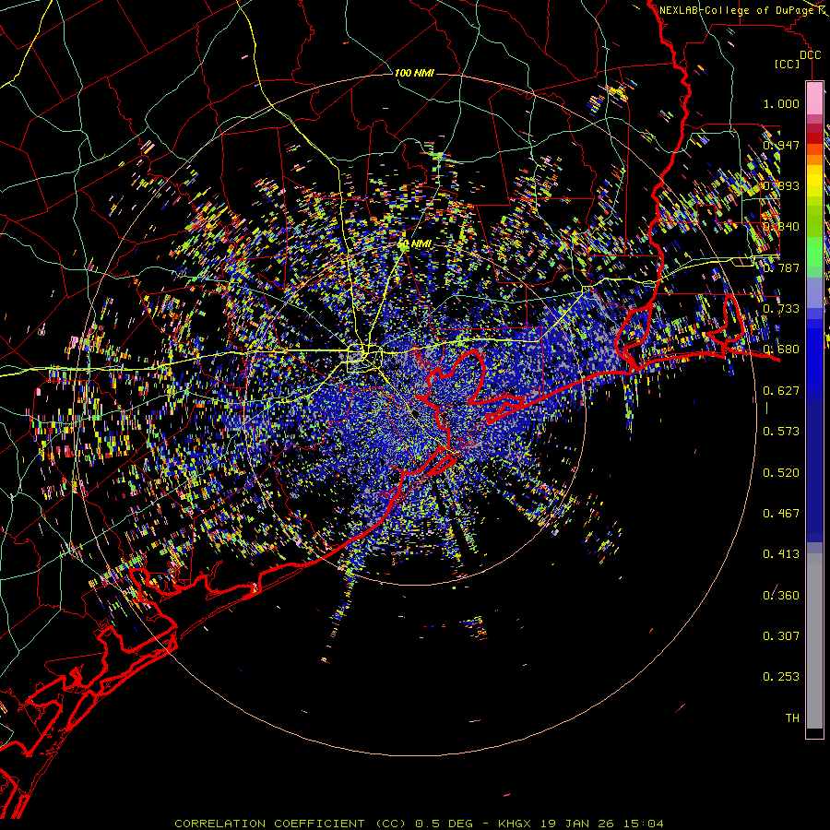Click the 0.307 scale value
The height and width of the screenshot is (830, 830).
pyautogui.click(x=781, y=636)
